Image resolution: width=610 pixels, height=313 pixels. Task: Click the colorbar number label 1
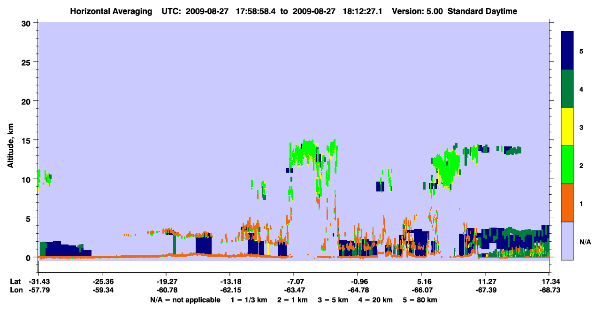[x=581, y=203]
